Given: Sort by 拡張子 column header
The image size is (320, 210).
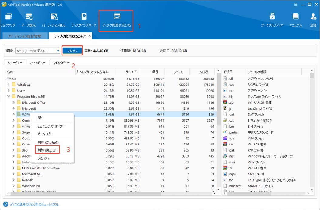Looking at the screenshot, I should click(x=234, y=72).
